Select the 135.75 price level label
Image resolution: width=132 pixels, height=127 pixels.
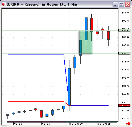(x=124, y=53)
